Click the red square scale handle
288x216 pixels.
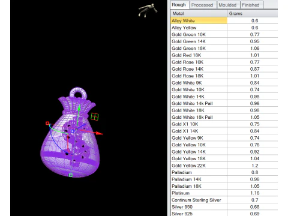point(47,123)
